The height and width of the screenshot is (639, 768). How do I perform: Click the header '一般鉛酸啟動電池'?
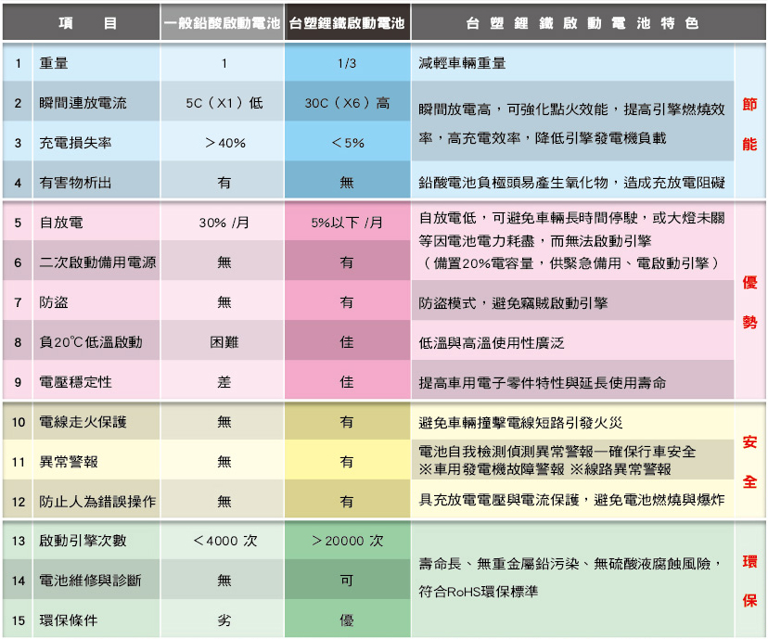223,23
